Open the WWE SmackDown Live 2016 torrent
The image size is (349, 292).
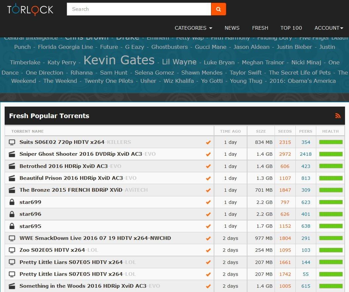point(95,238)
